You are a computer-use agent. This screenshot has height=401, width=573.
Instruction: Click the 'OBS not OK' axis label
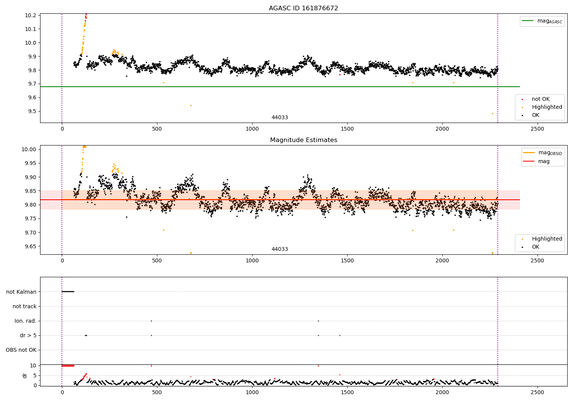(x=21, y=350)
